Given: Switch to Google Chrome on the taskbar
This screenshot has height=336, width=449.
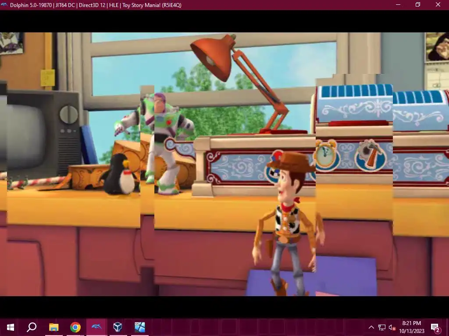Looking at the screenshot, I should pyautogui.click(x=75, y=327).
